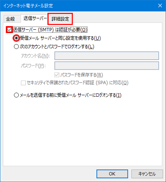Click the キャンセル button

147,174
